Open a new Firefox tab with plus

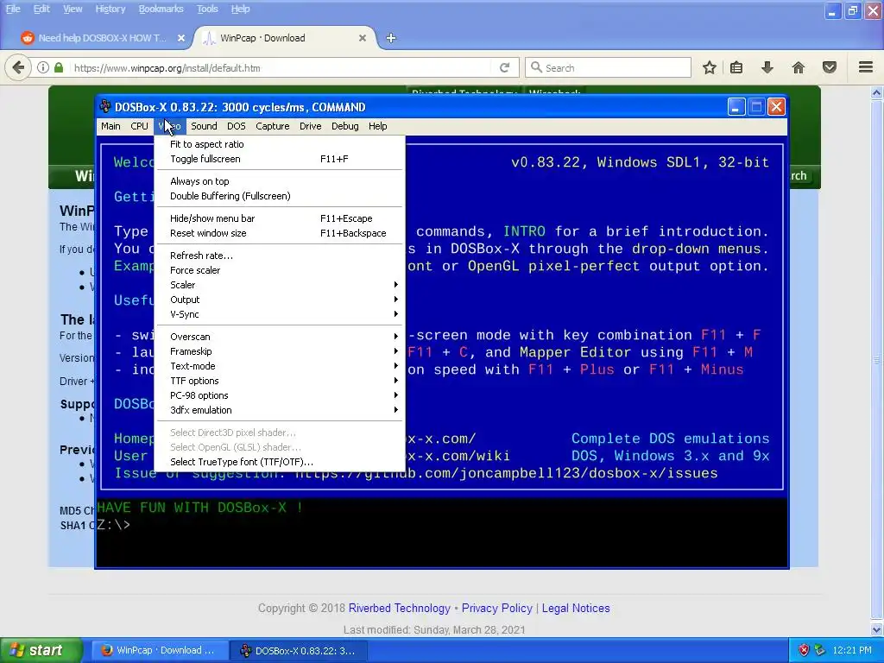tap(391, 38)
